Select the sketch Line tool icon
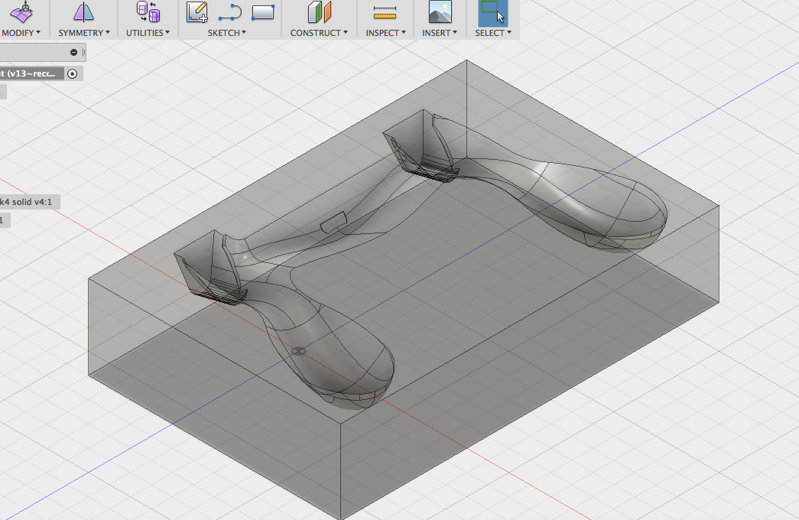Image resolution: width=799 pixels, height=520 pixels. (230, 12)
